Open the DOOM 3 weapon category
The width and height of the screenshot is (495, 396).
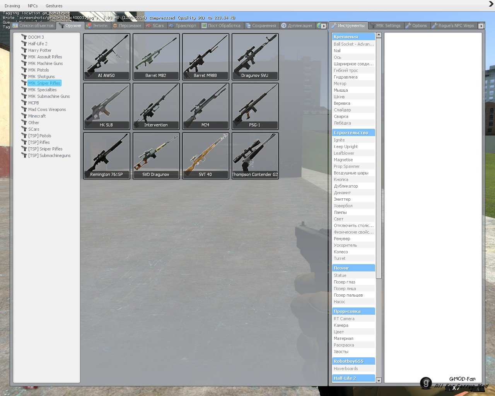point(36,37)
